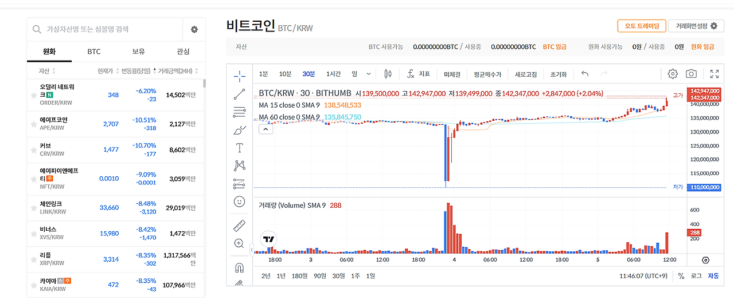Set the chart range to 1주
The width and height of the screenshot is (734, 304).
click(356, 276)
